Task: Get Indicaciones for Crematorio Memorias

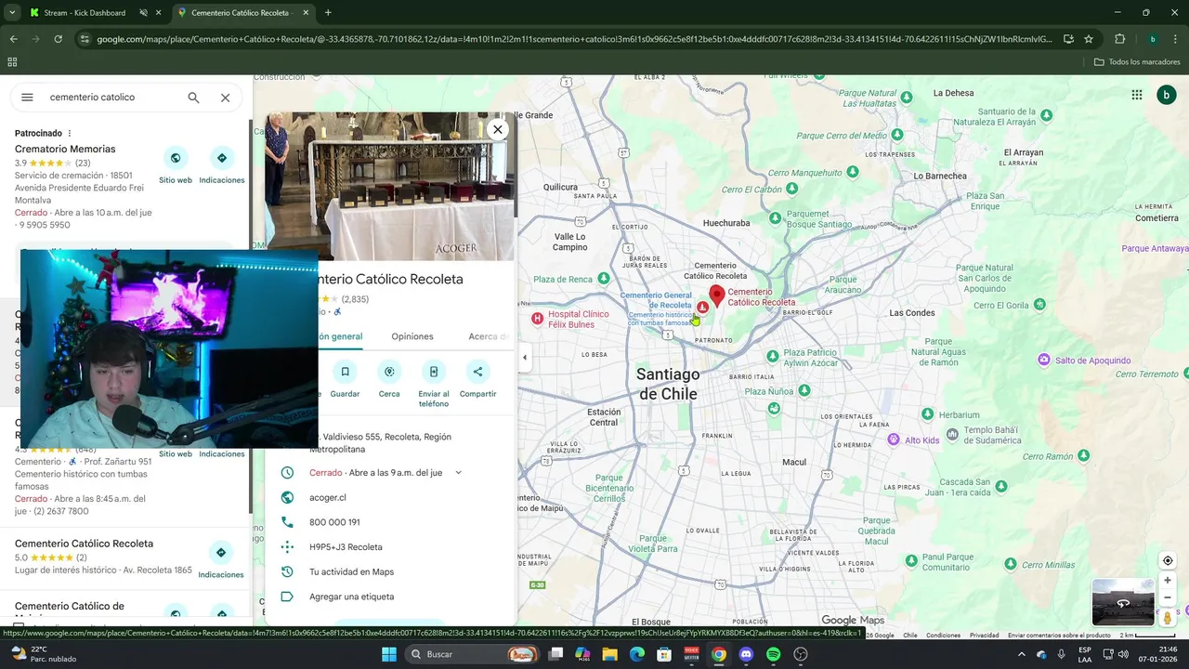Action: coord(221,158)
